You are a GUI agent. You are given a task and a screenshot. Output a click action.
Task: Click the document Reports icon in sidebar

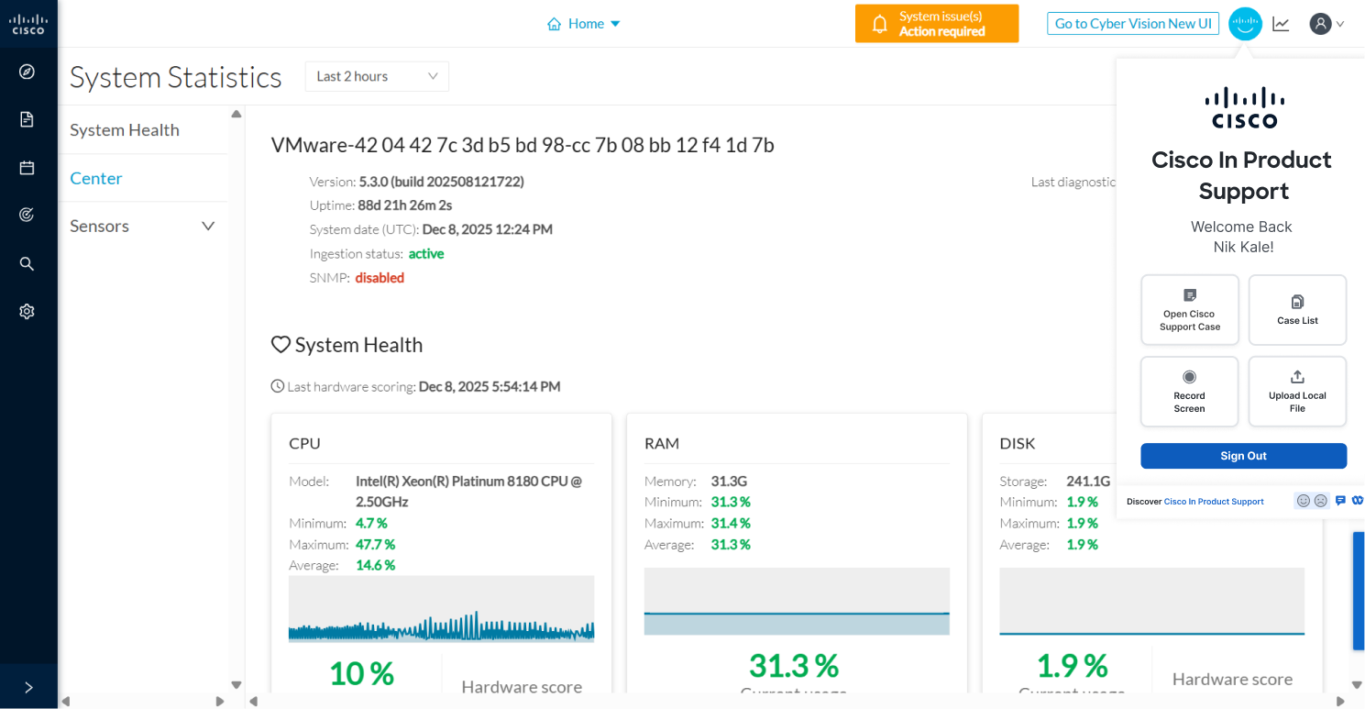point(27,119)
